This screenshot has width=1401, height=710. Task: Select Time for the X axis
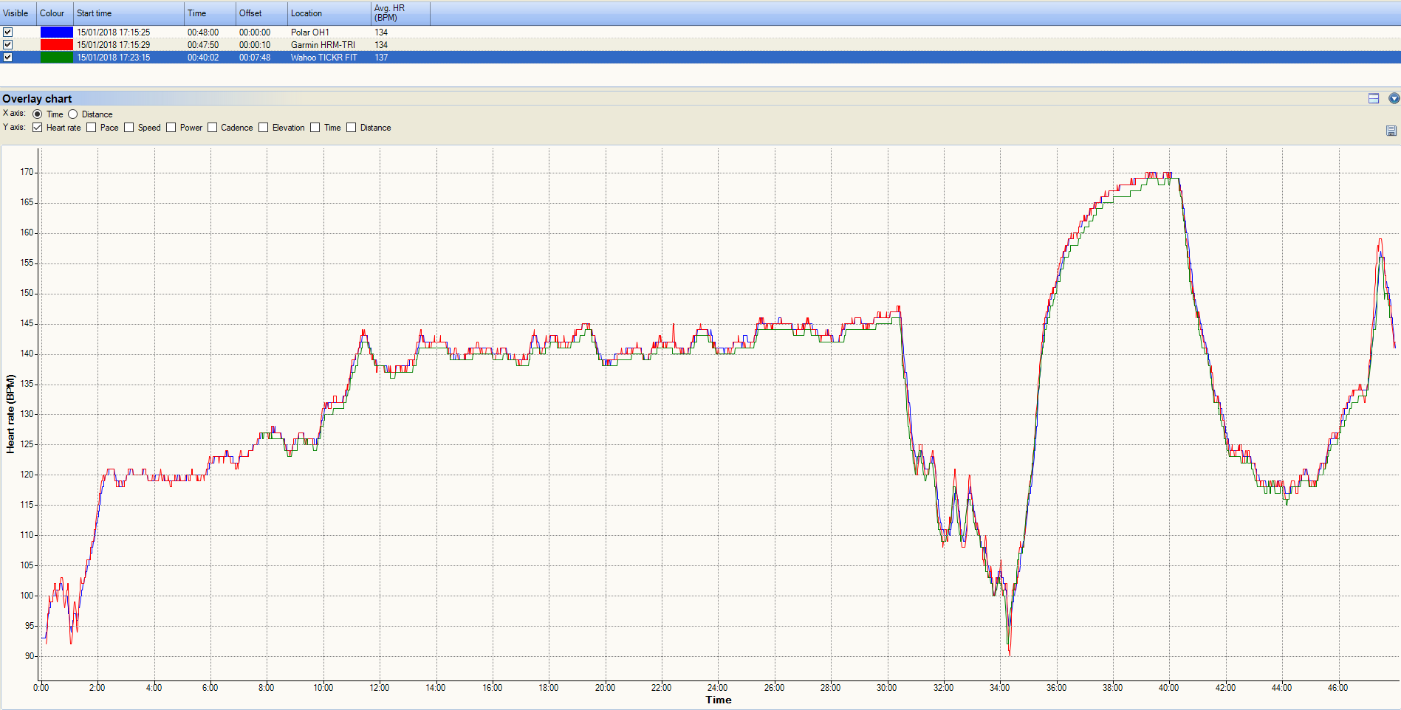(38, 114)
